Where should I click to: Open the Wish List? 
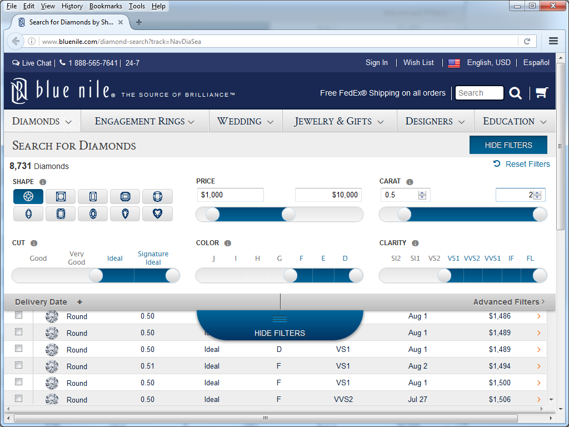pyautogui.click(x=418, y=62)
